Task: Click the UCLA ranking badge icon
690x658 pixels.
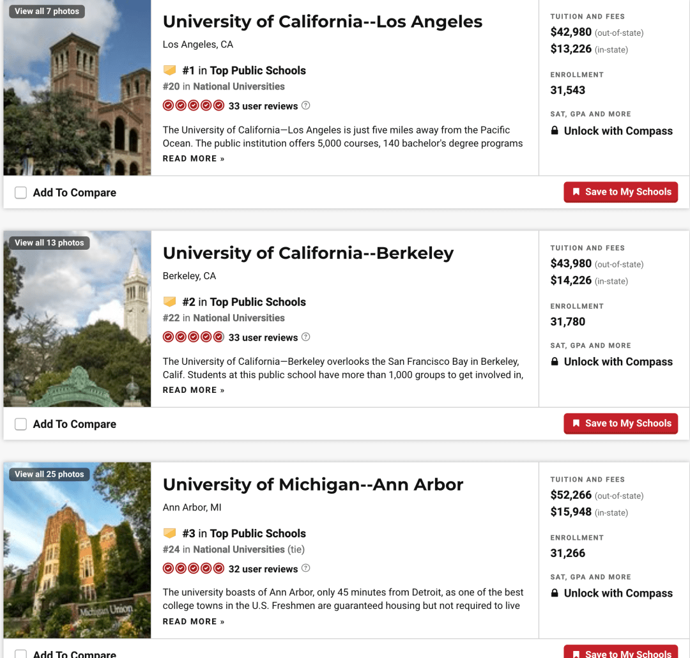Action: coord(169,70)
